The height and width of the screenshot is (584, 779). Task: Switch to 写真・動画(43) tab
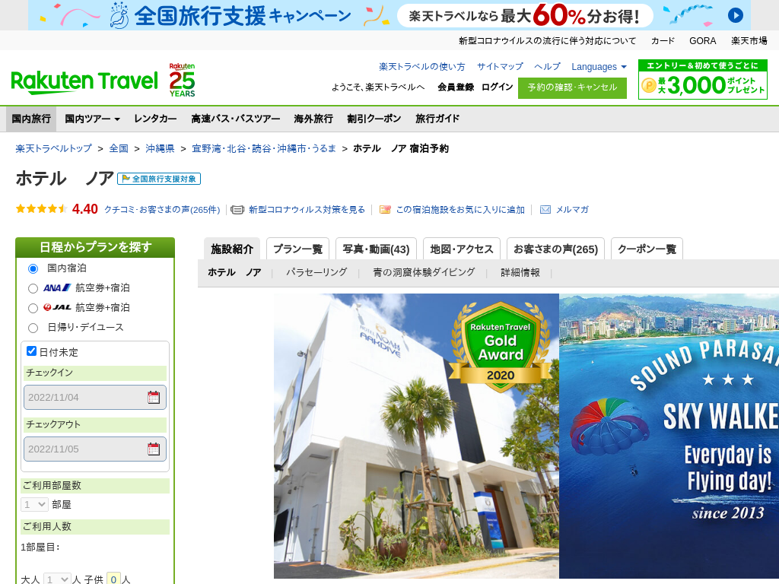coord(376,249)
